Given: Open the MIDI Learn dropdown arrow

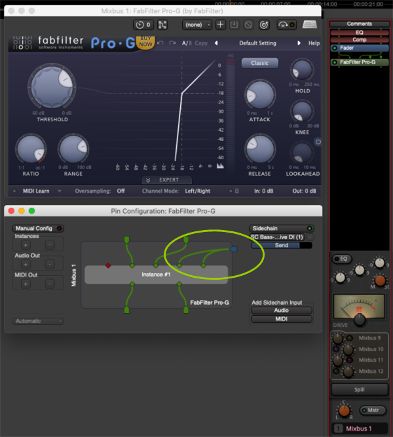Looking at the screenshot, I should 60,191.
